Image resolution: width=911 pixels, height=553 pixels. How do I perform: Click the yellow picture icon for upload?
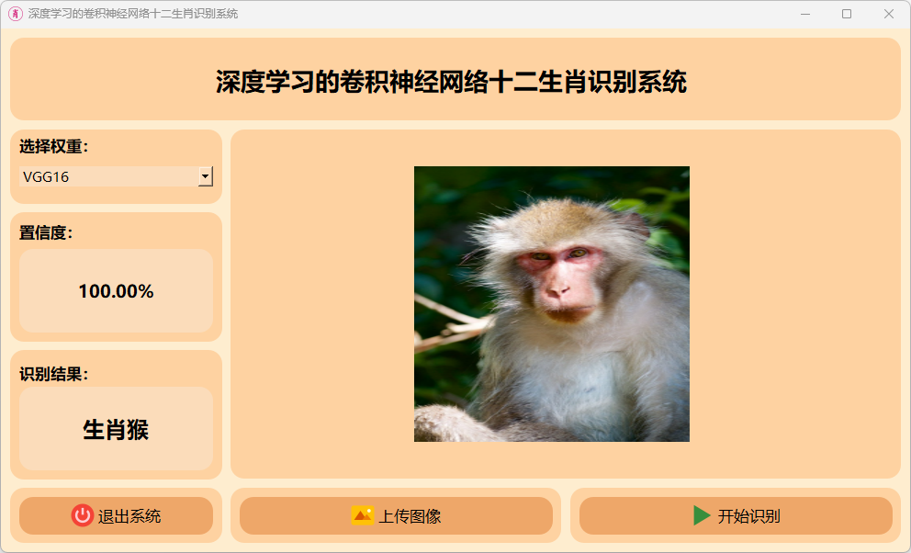tap(363, 515)
